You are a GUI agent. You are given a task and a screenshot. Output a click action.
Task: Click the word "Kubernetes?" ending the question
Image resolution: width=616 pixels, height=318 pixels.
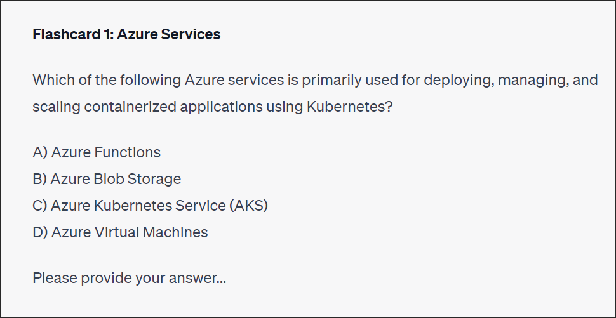click(349, 107)
